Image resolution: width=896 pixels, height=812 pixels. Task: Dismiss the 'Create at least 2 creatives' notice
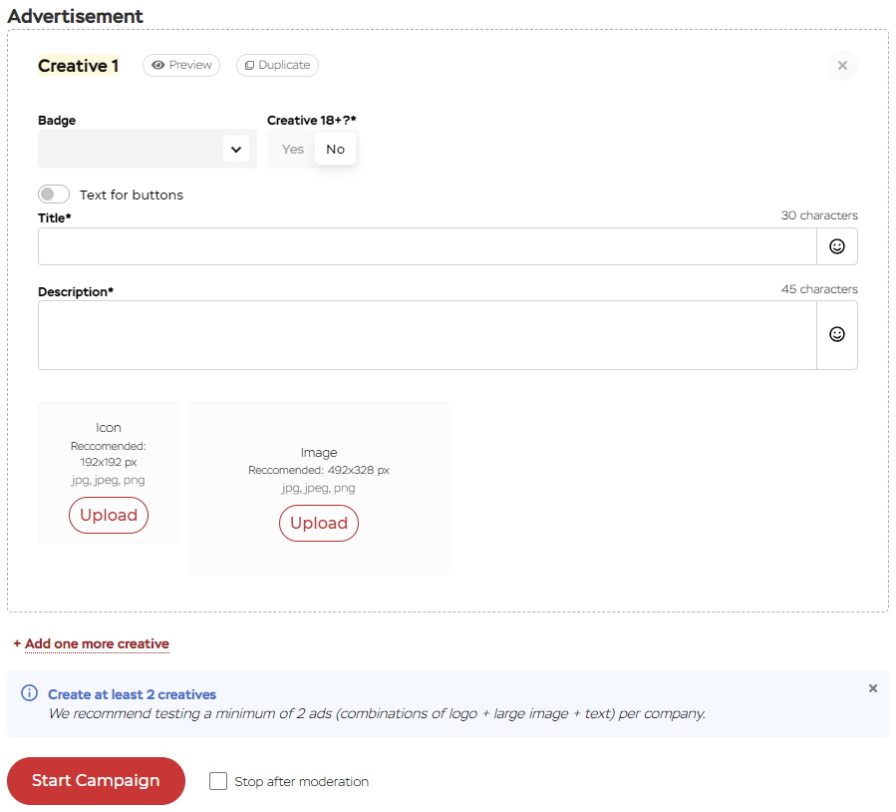pos(873,688)
